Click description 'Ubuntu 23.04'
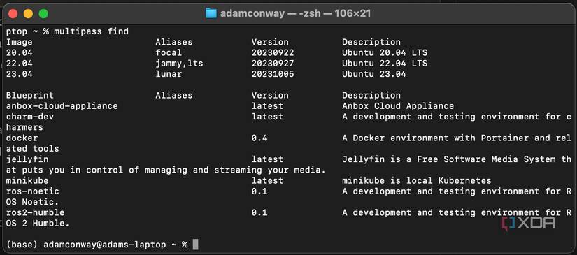This screenshot has width=577, height=255. click(374, 74)
